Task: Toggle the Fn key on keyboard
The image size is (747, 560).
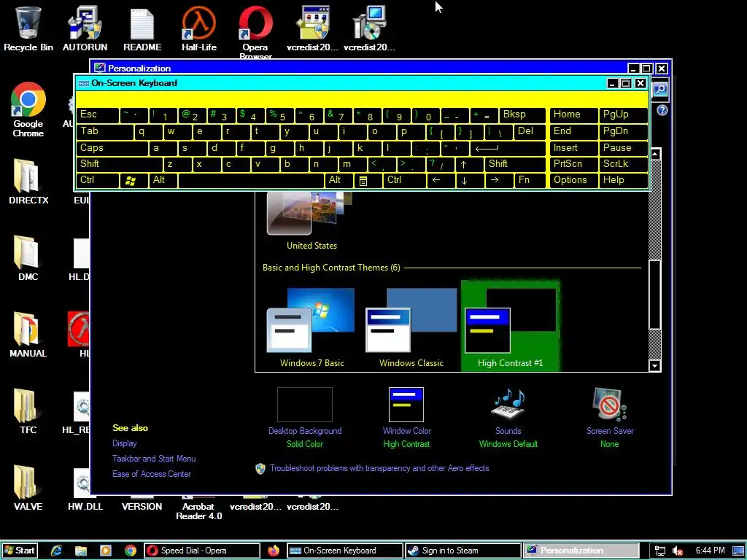Action: click(x=530, y=181)
